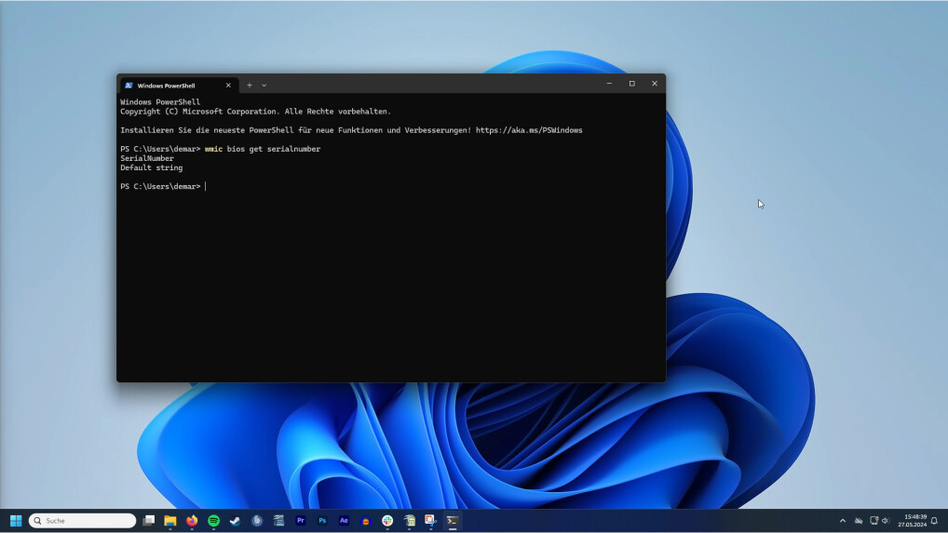Image resolution: width=948 pixels, height=533 pixels.
Task: Open the clock and calendar flyout
Action: click(912, 521)
